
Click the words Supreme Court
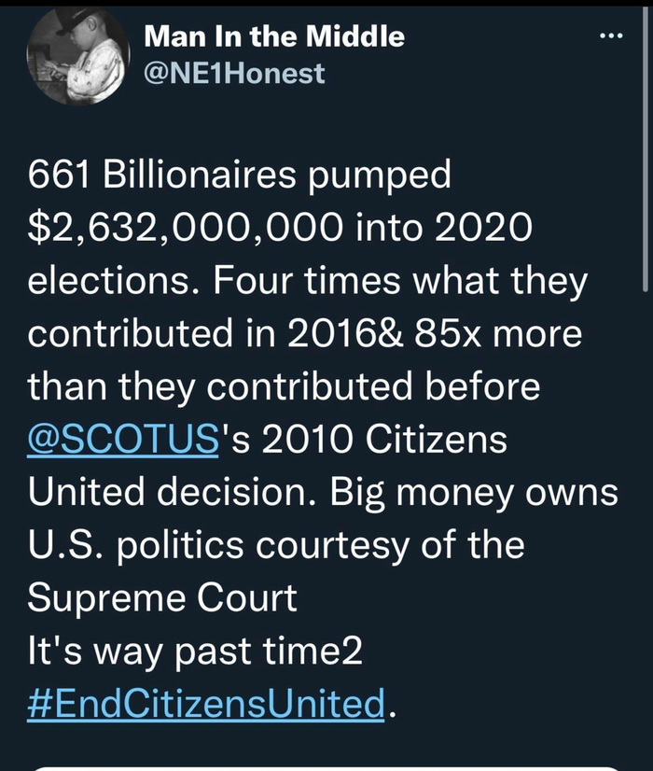click(x=162, y=597)
